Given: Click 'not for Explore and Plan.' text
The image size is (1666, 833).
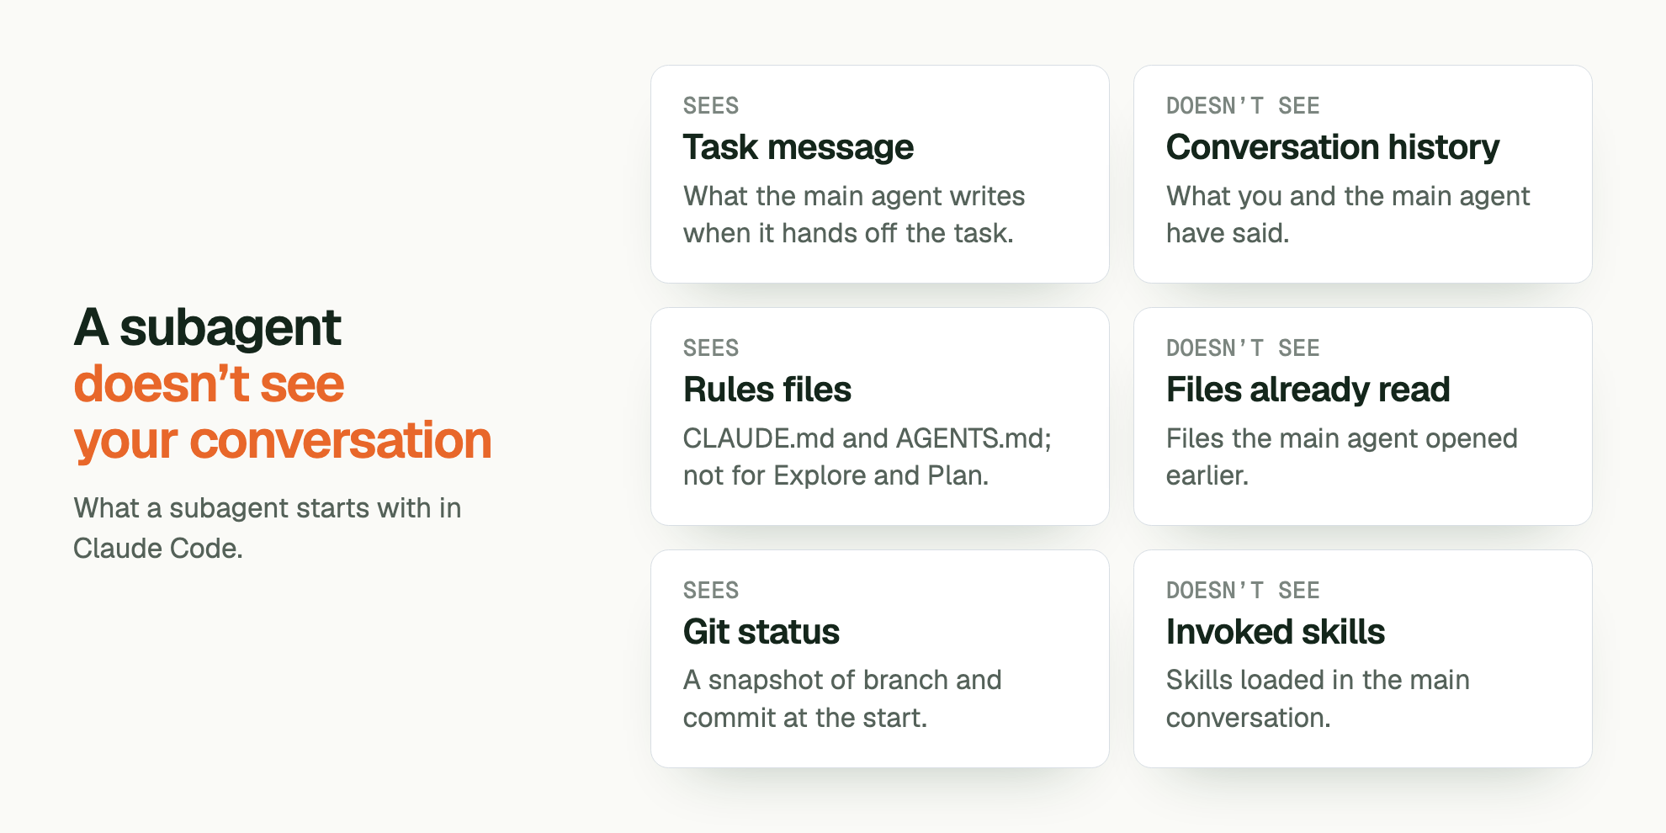Looking at the screenshot, I should point(836,475).
